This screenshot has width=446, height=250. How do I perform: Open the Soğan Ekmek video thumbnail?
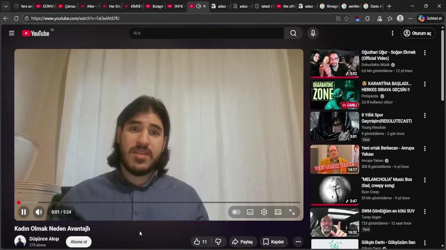(334, 64)
